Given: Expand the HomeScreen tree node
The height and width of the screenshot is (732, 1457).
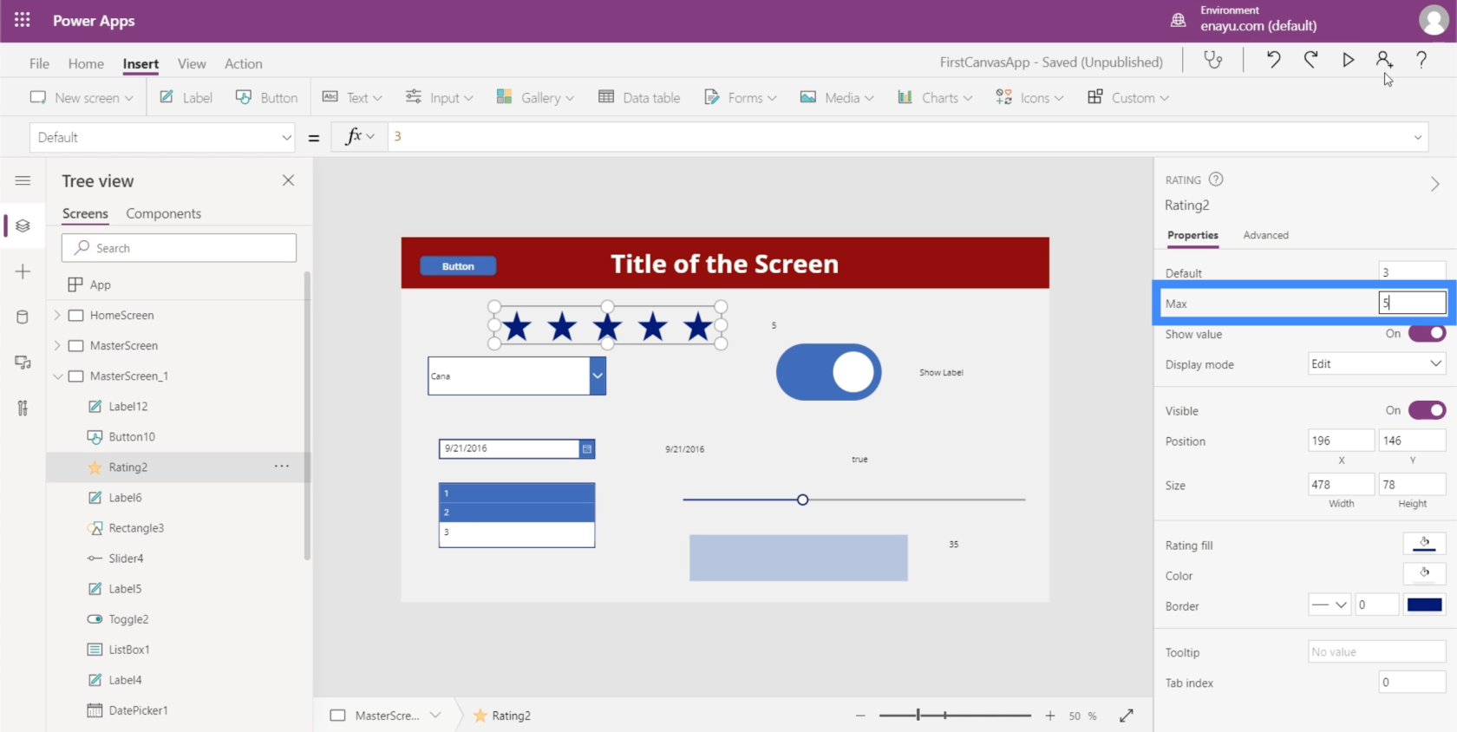Looking at the screenshot, I should pyautogui.click(x=57, y=315).
